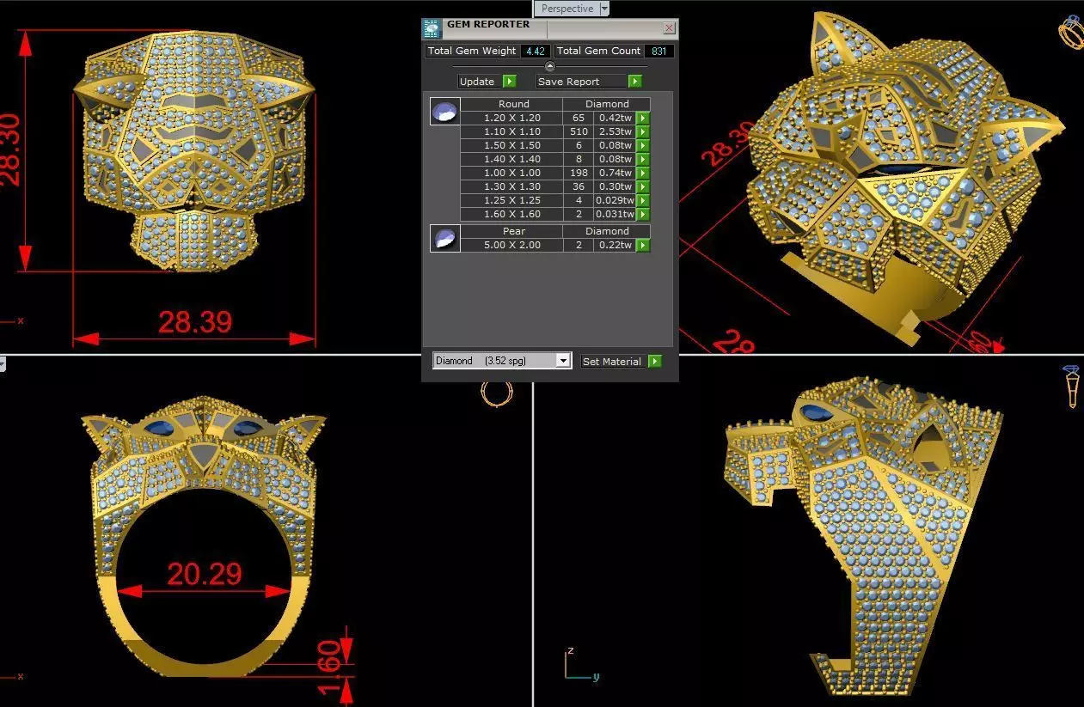
Task: Click the 0.22tw weight cell
Action: point(615,245)
